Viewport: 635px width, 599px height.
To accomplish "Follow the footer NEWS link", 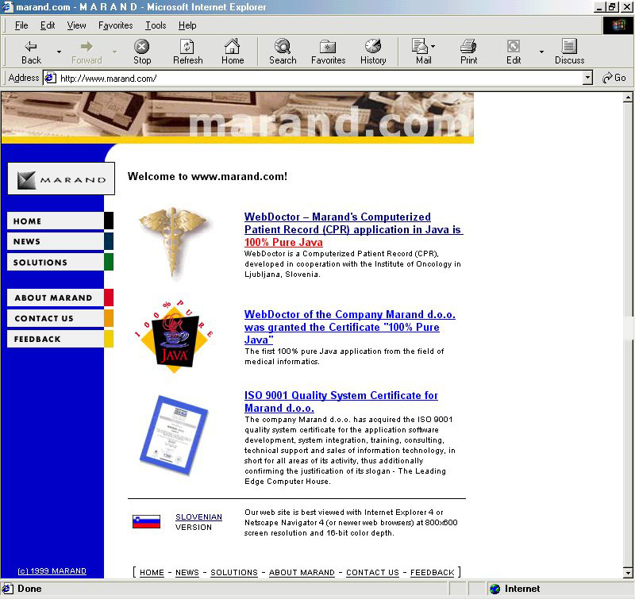I will pos(187,572).
